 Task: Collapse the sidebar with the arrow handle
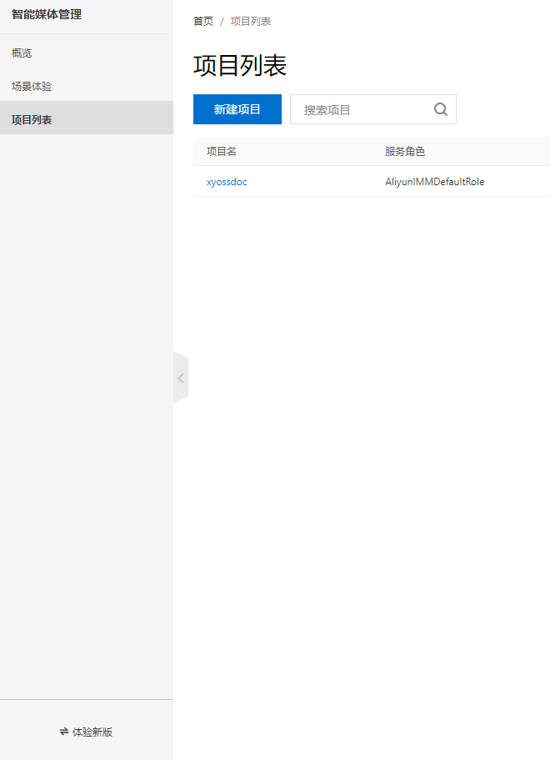[181, 378]
